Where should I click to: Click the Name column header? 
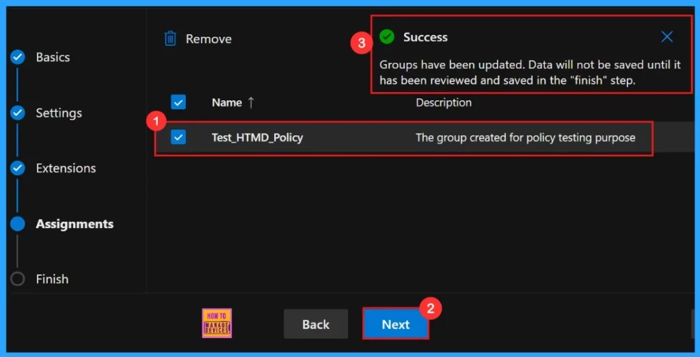(227, 102)
